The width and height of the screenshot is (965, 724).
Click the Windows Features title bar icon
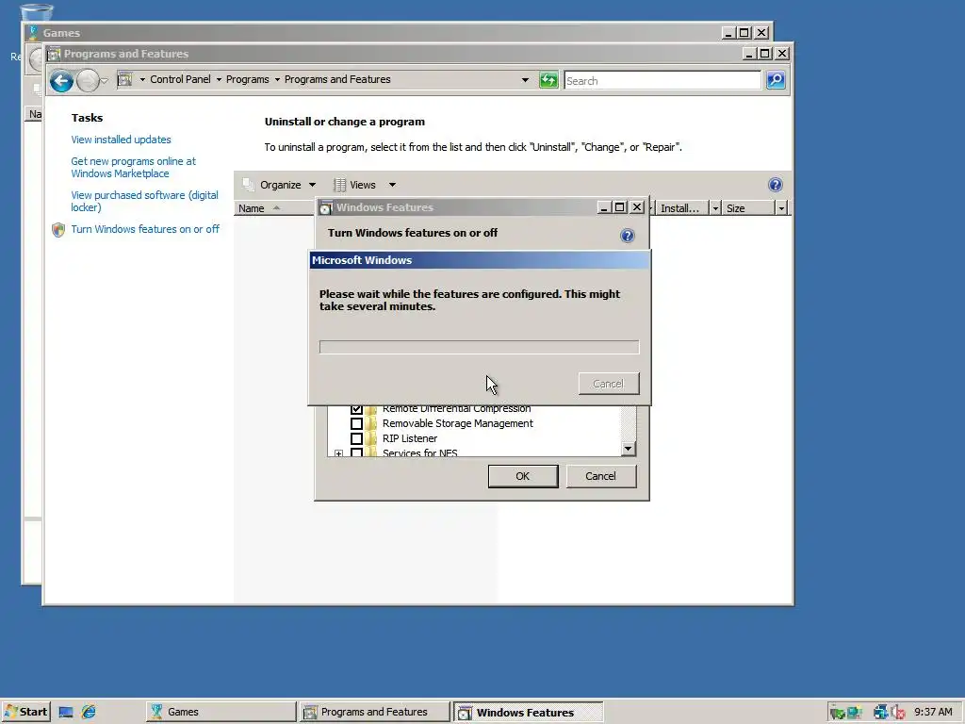tap(325, 207)
